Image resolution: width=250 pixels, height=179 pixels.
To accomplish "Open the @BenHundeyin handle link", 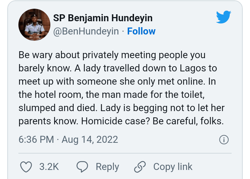I will [85, 31].
